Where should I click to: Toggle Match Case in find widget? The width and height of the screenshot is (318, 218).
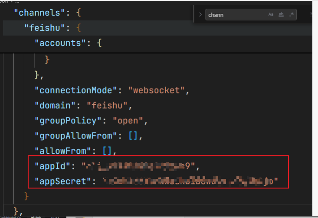(x=271, y=14)
